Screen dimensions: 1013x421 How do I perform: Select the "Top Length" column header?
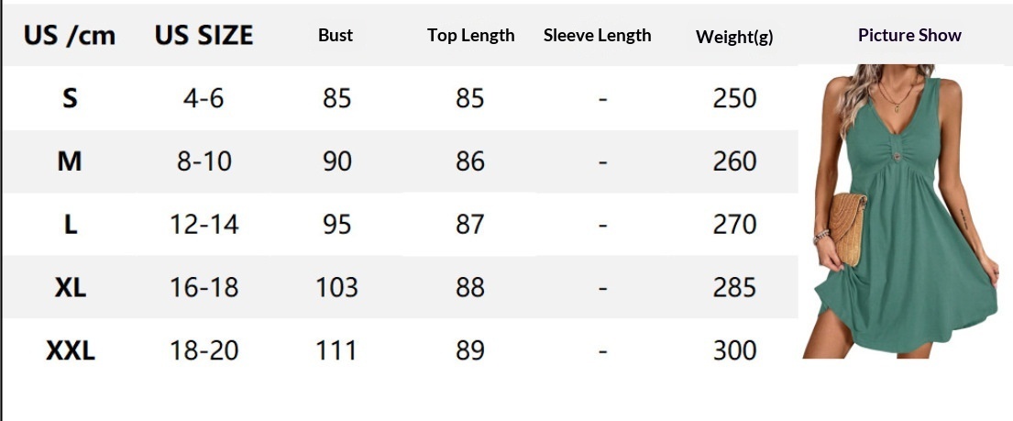(470, 36)
